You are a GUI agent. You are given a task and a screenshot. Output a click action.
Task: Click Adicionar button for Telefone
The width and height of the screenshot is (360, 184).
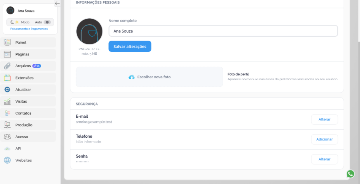coord(324,139)
